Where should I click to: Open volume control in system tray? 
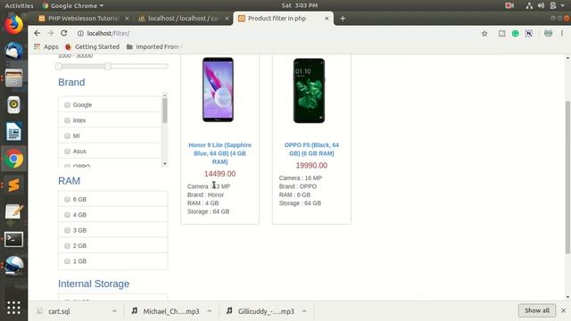(542, 5)
